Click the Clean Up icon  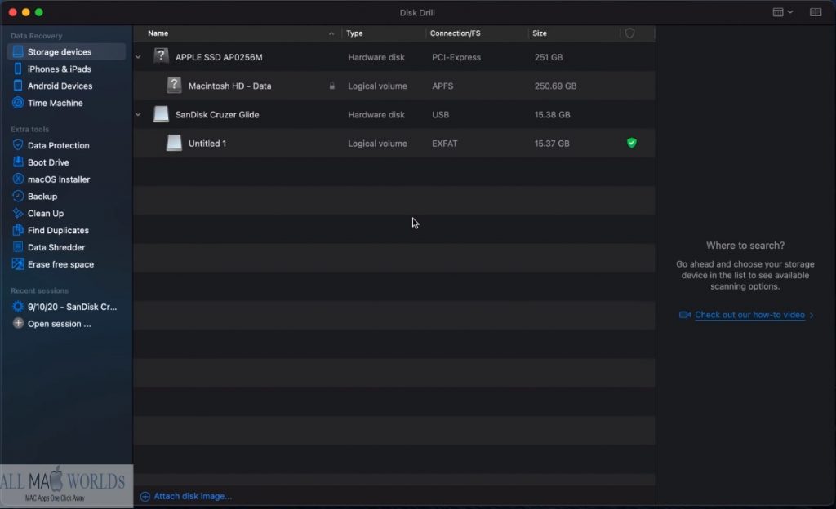(18, 213)
